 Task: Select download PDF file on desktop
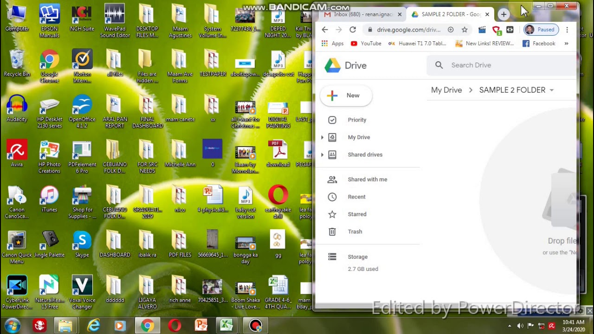click(278, 154)
